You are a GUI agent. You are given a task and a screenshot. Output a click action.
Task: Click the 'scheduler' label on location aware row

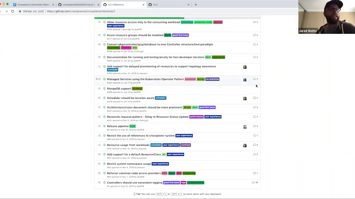(x=161, y=98)
